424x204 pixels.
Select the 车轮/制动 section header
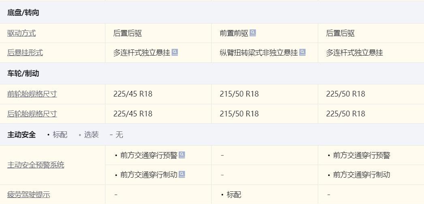23,73
